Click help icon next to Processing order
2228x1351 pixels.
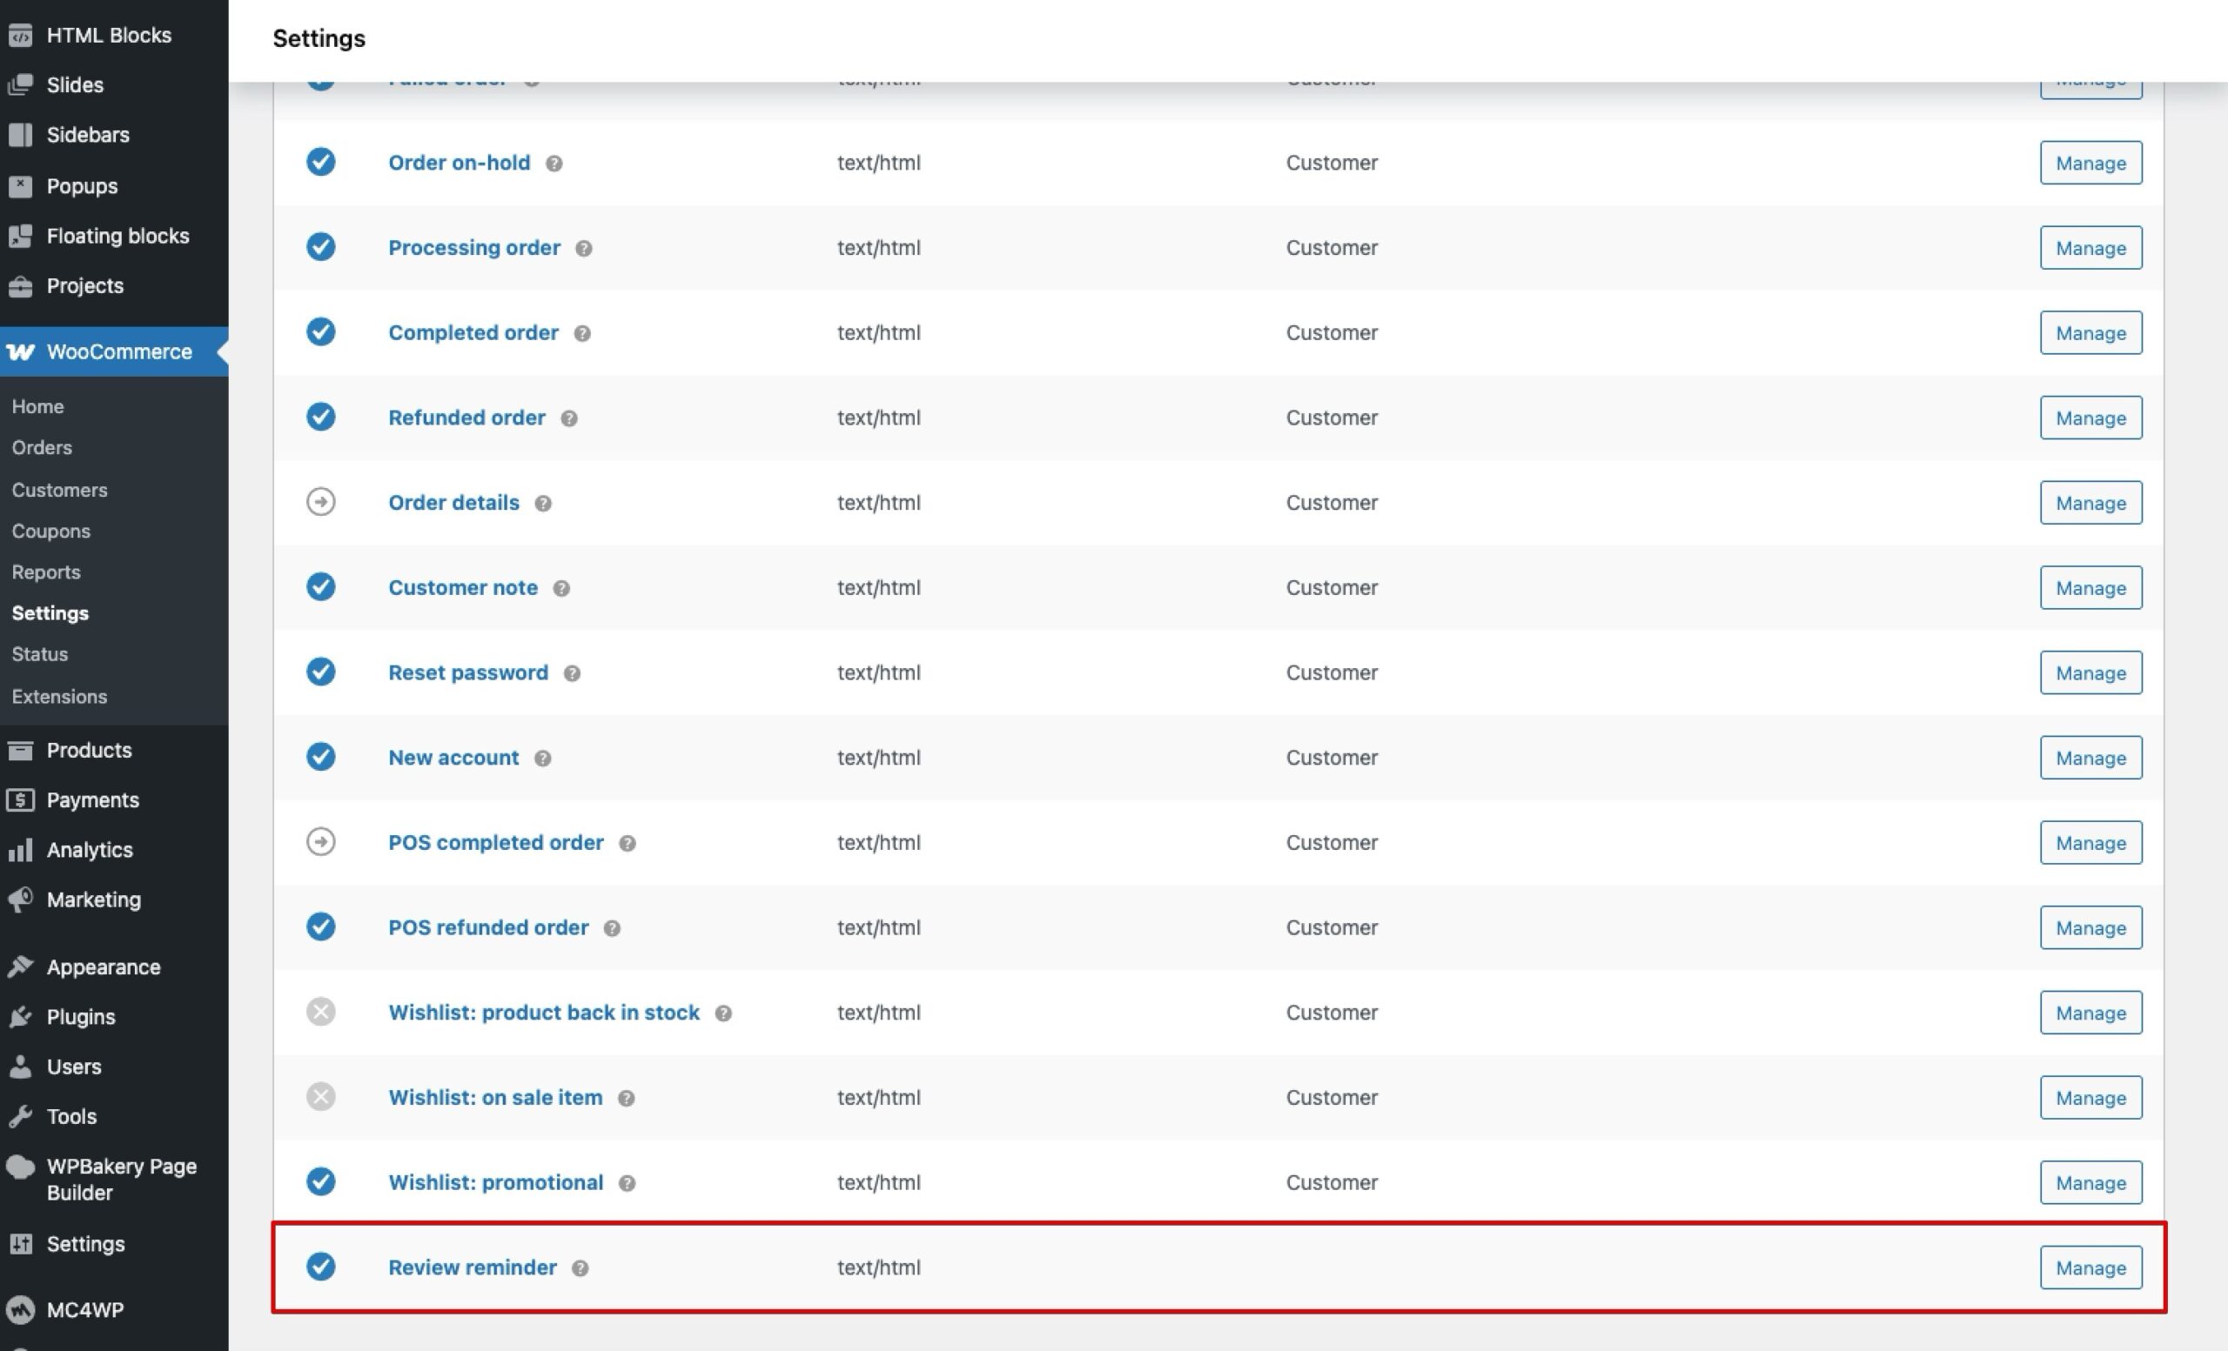pyautogui.click(x=583, y=249)
